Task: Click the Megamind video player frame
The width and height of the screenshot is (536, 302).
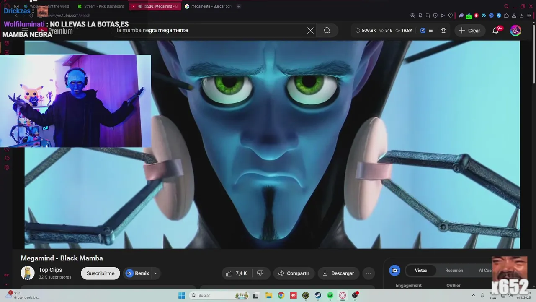Action: click(x=272, y=144)
